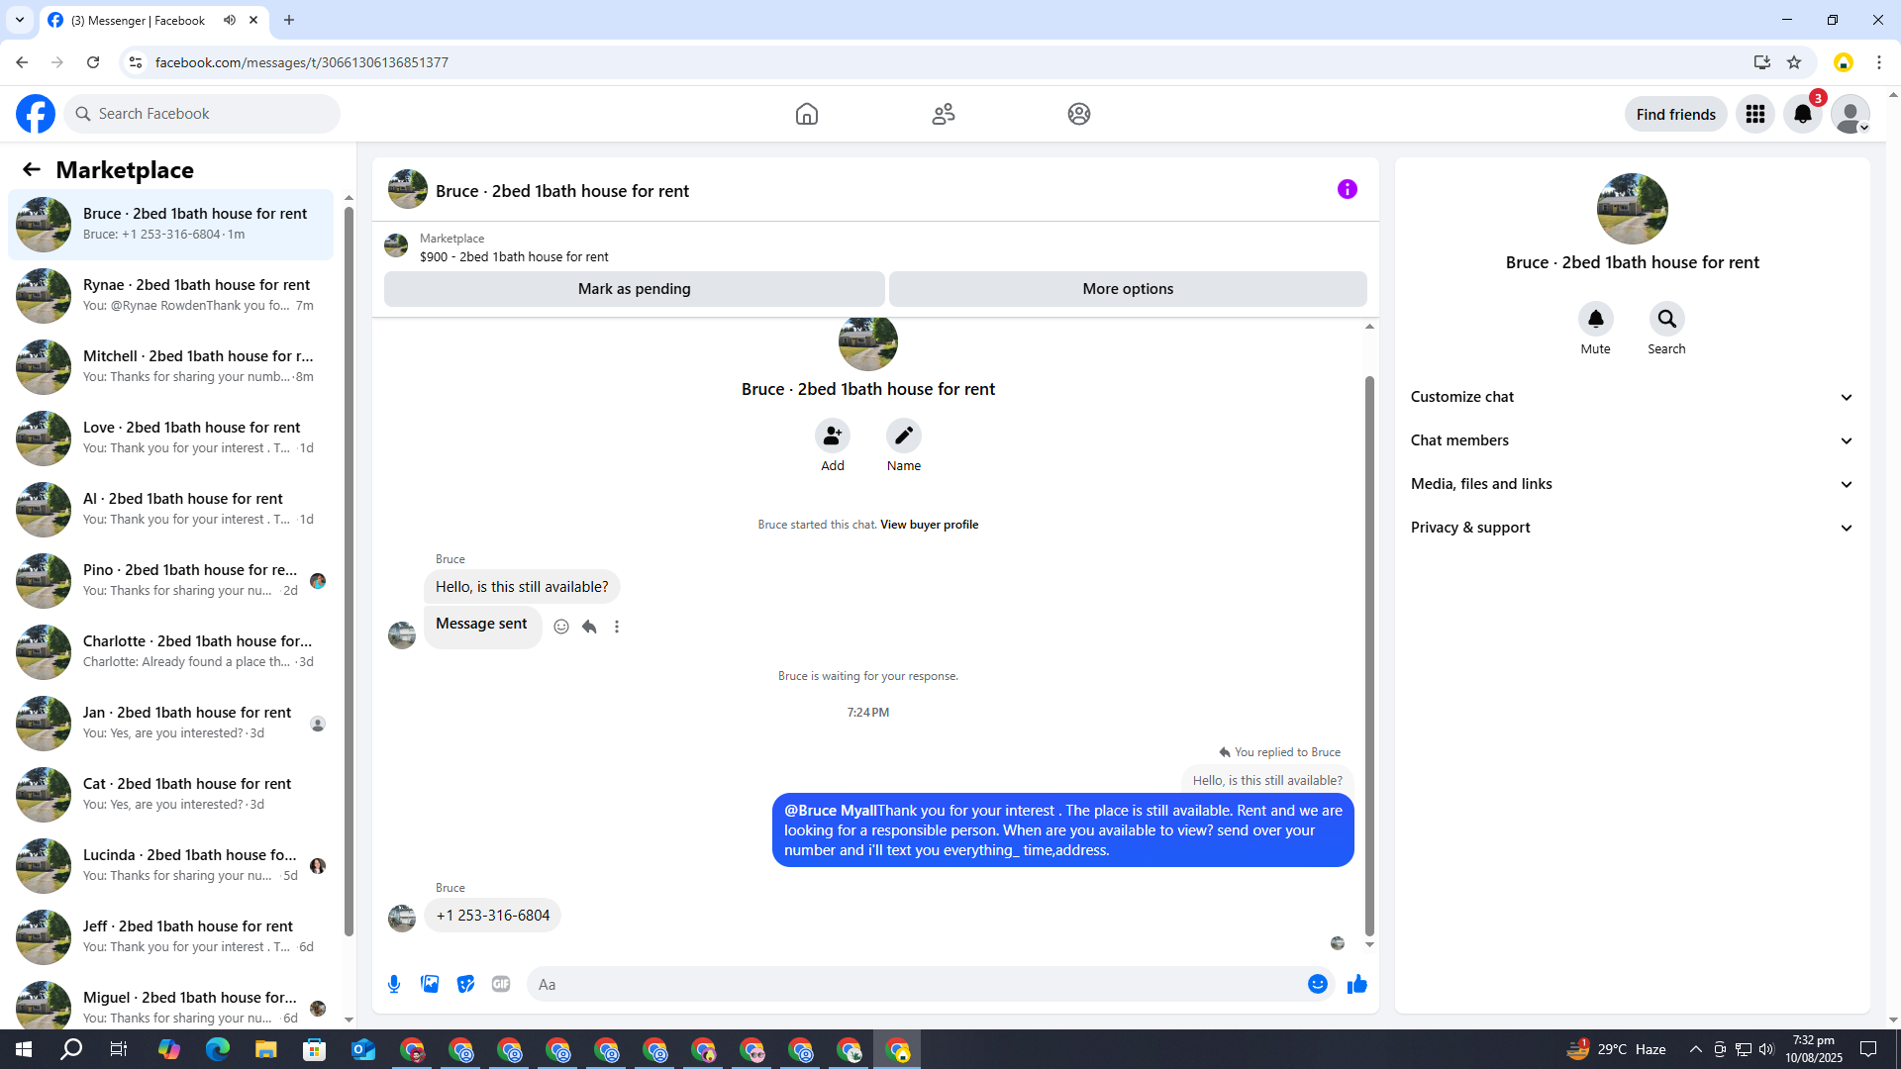Choose an emoji in message box
The image size is (1901, 1069).
[x=1317, y=984]
